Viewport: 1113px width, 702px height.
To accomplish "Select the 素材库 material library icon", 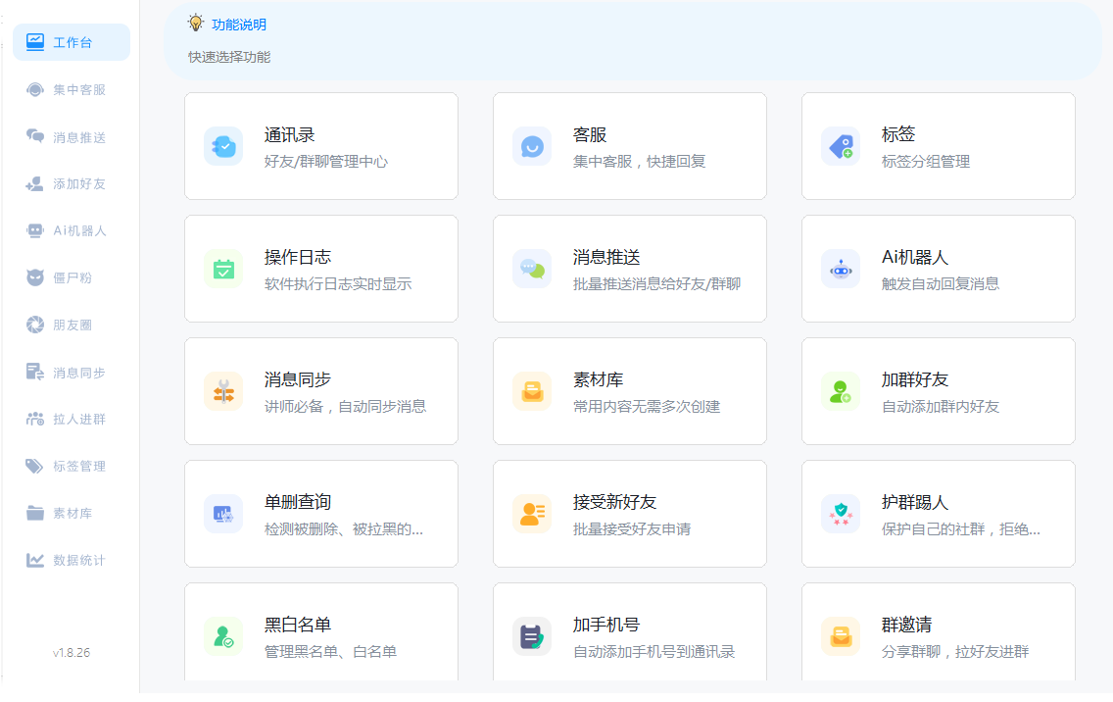I will (532, 390).
